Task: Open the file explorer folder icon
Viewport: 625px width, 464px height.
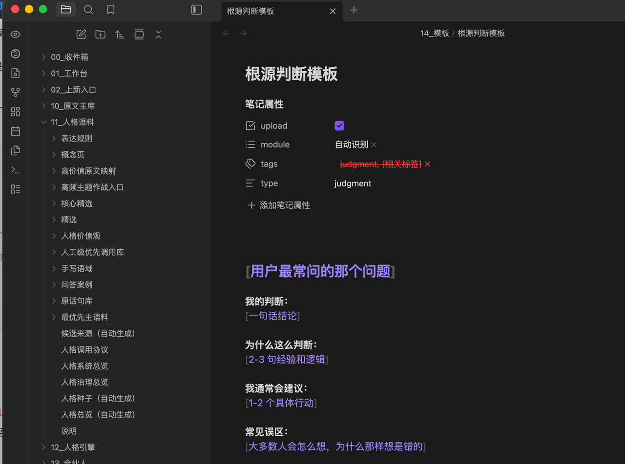Action: coord(66,10)
